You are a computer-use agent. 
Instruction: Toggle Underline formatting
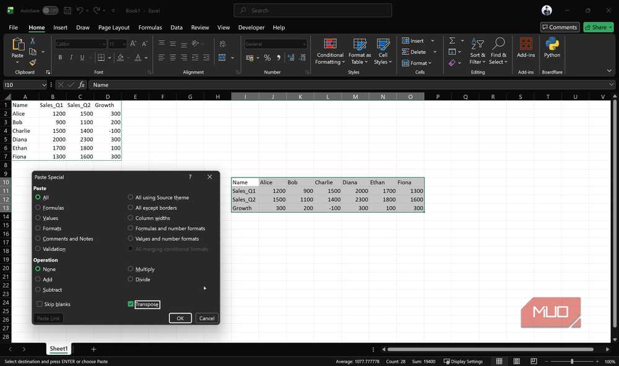point(82,57)
